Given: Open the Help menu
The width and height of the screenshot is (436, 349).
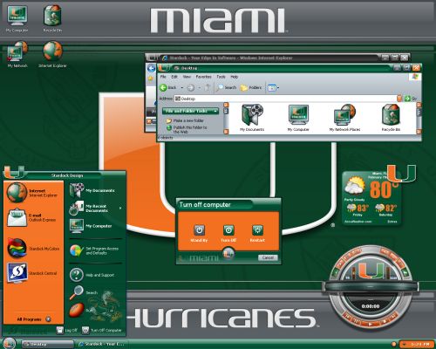Looking at the screenshot, I should point(235,77).
